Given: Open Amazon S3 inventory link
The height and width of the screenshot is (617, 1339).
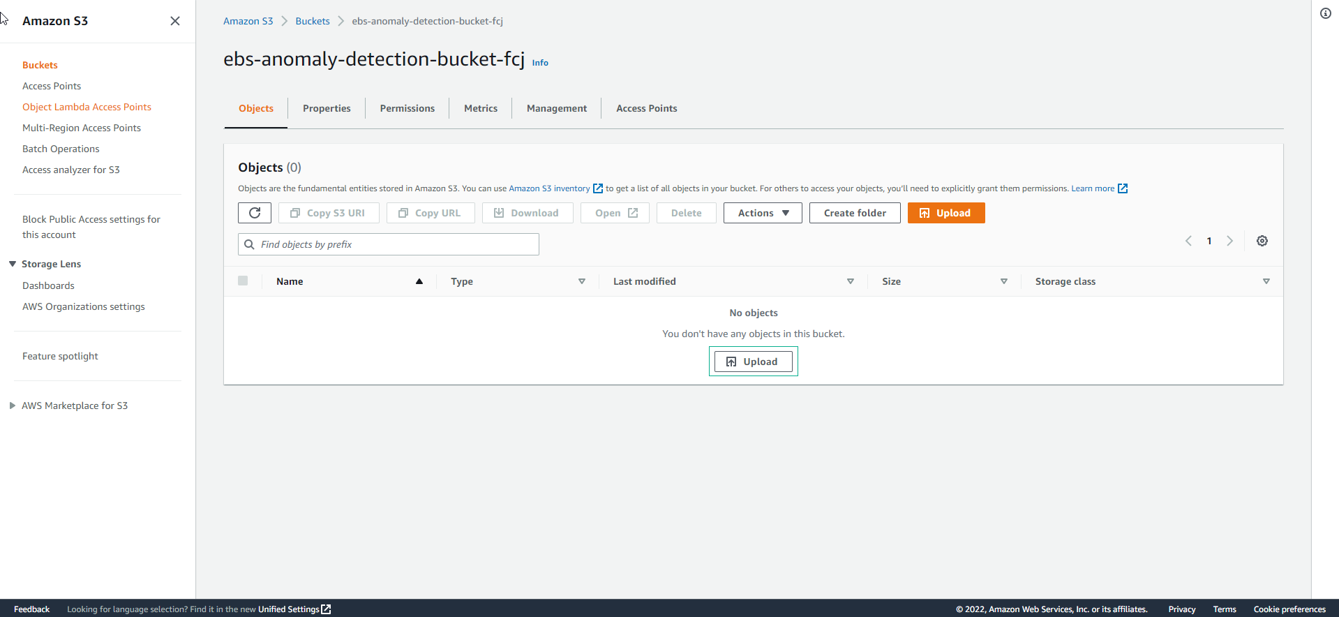Looking at the screenshot, I should pyautogui.click(x=549, y=188).
